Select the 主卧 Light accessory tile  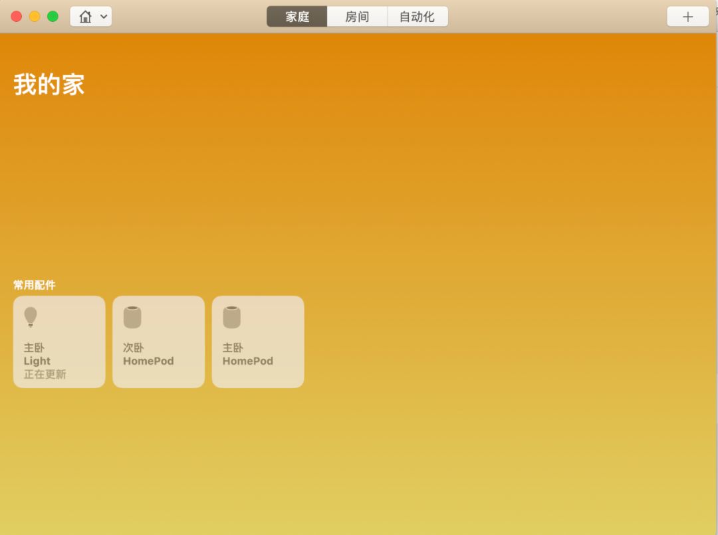[x=59, y=342]
